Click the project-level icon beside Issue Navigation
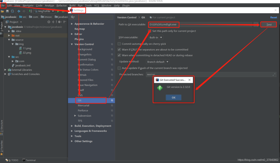The image size is (280, 163). point(112,85)
